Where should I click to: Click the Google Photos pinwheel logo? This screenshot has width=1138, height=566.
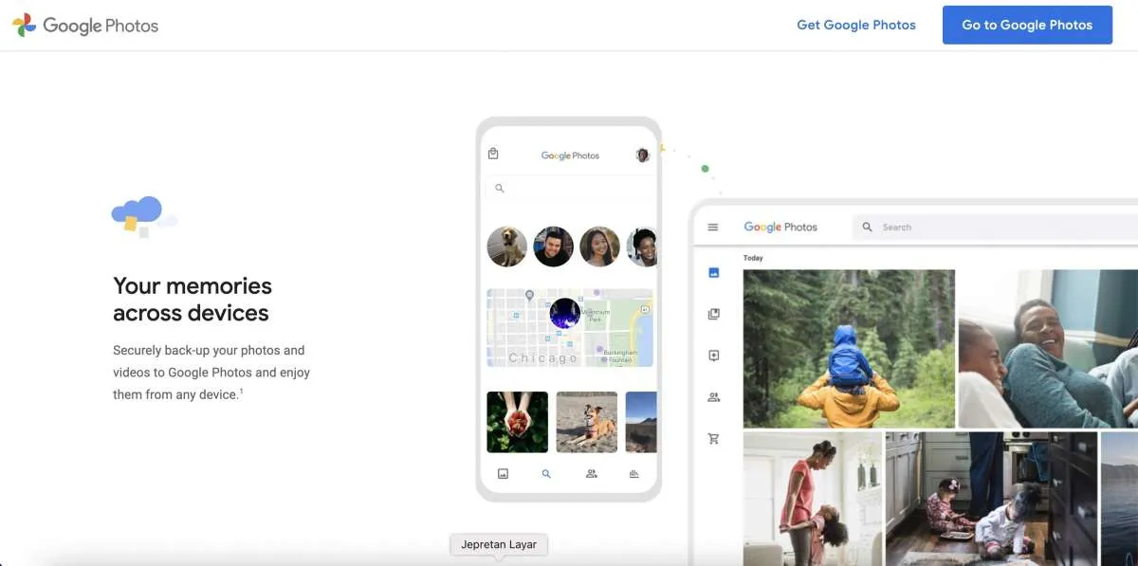(x=25, y=26)
